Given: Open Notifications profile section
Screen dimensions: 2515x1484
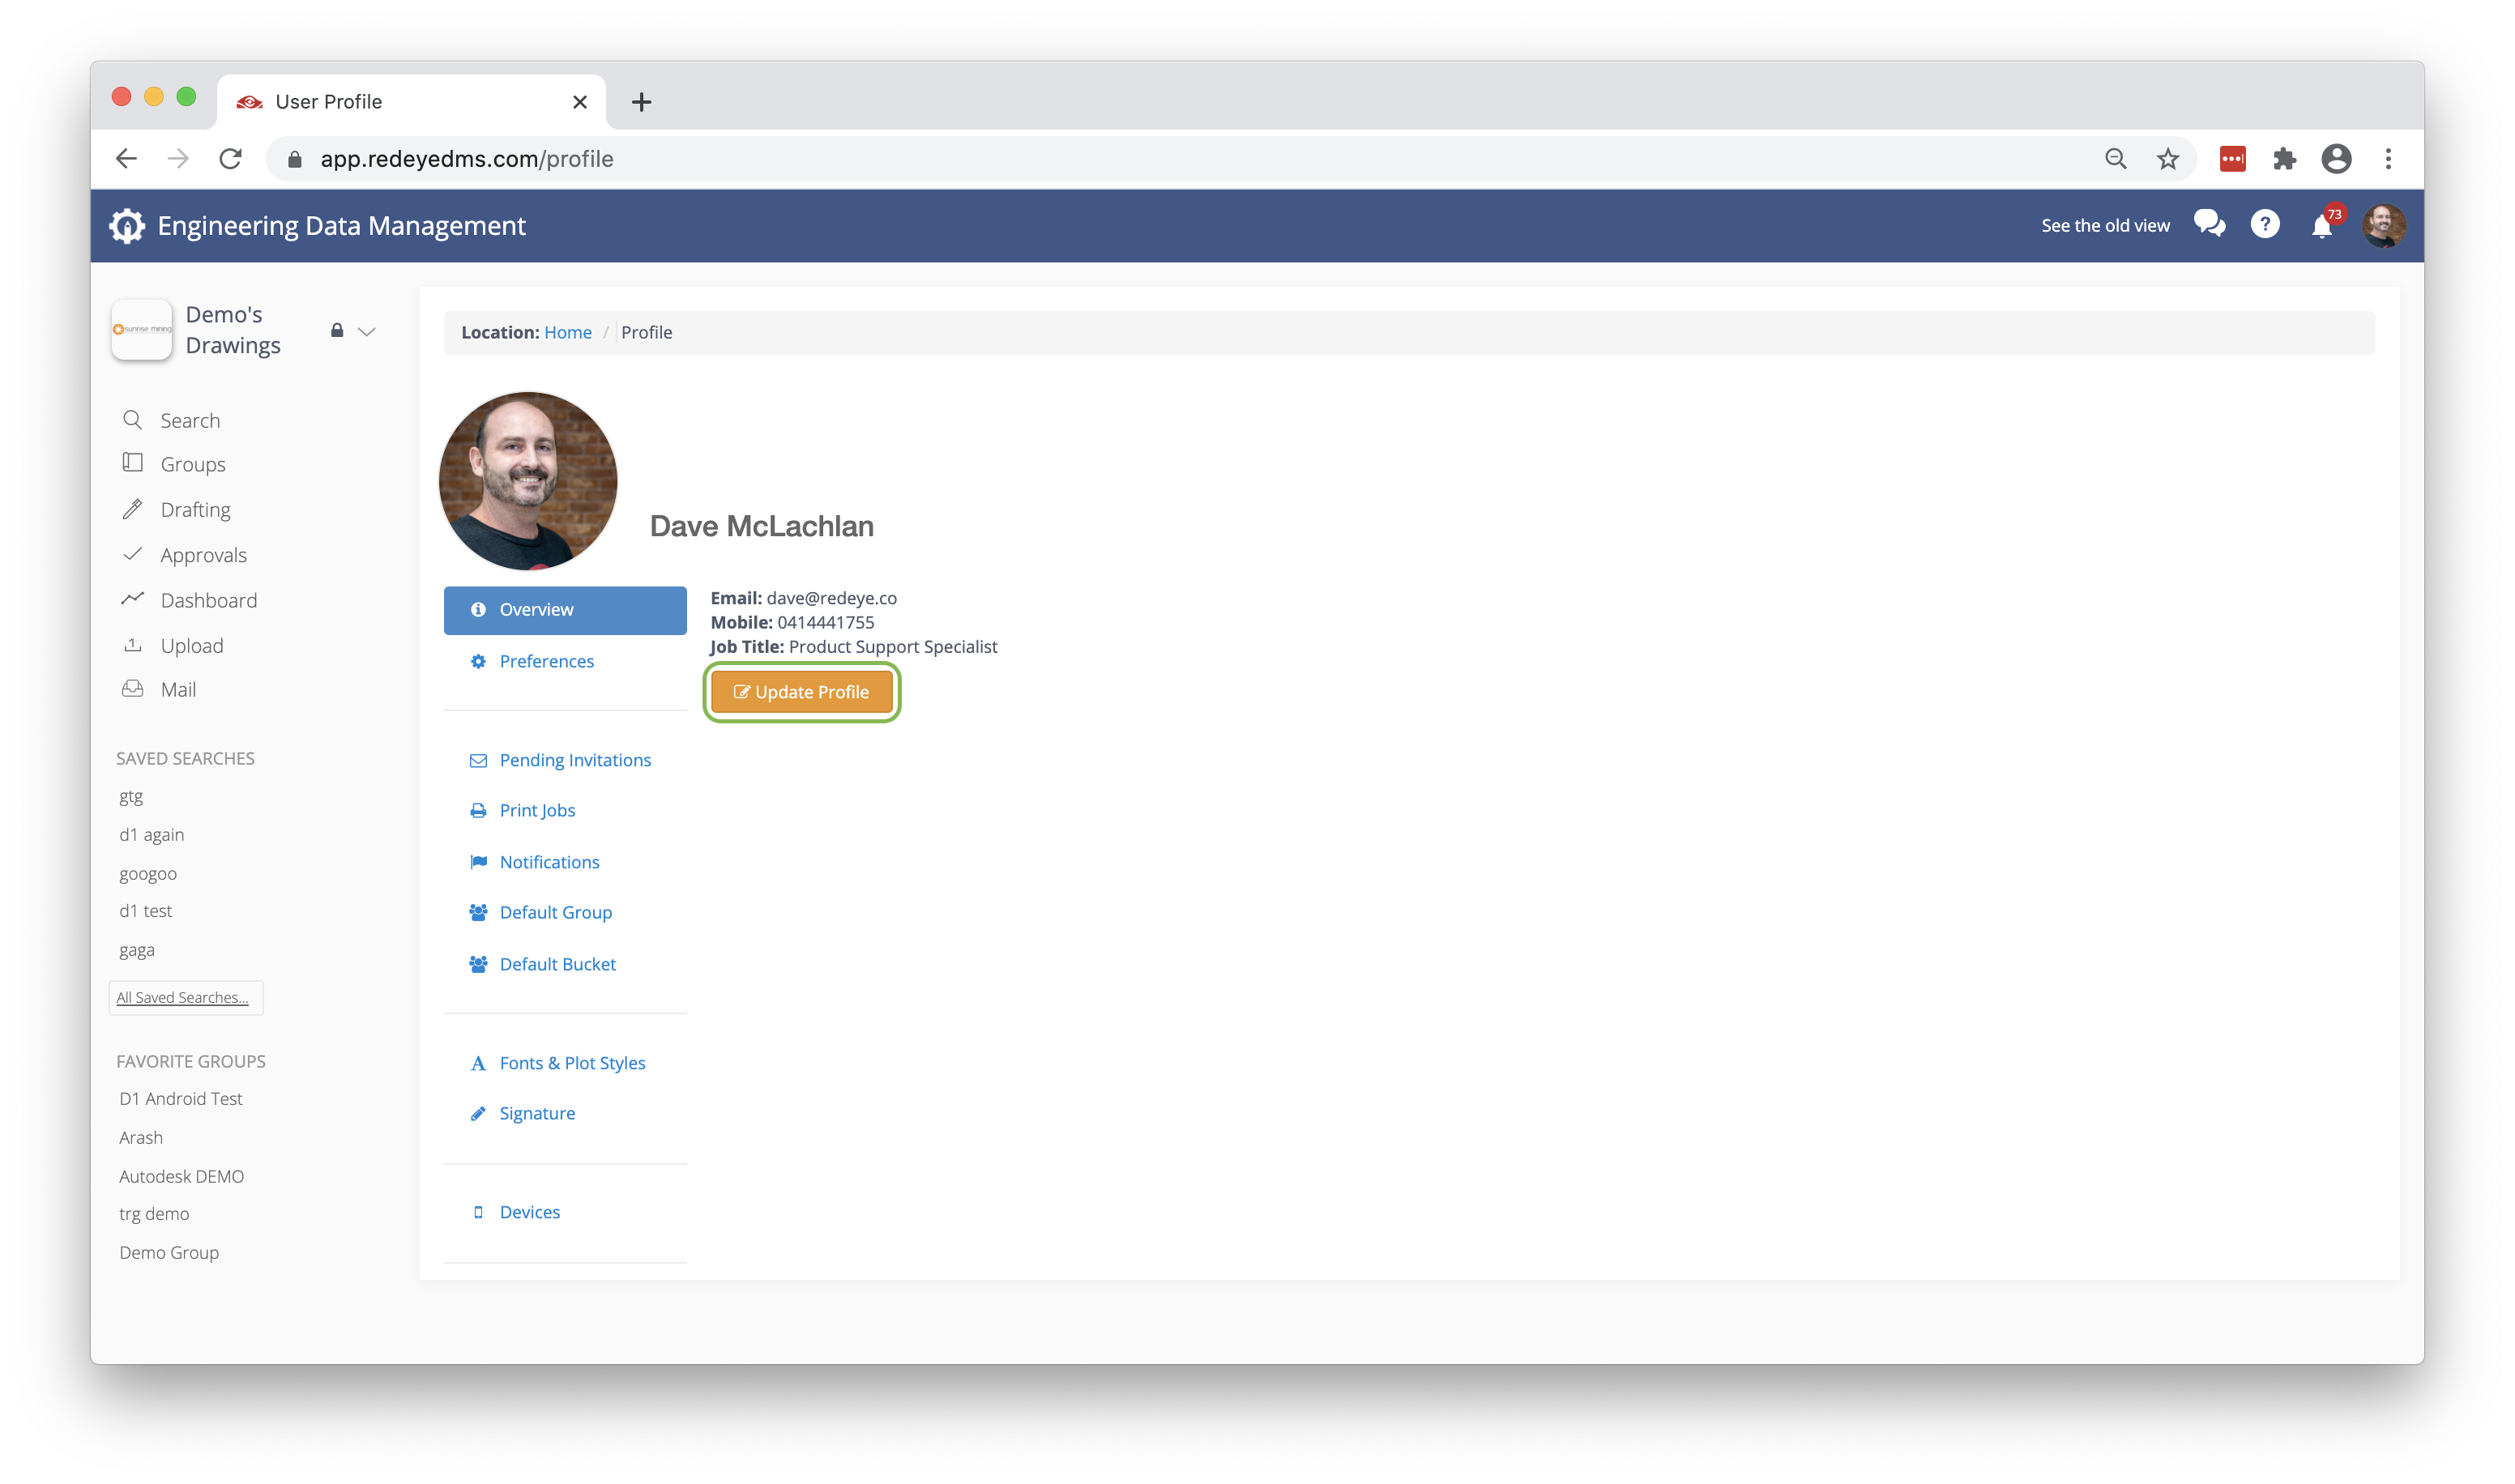Looking at the screenshot, I should coord(549,862).
